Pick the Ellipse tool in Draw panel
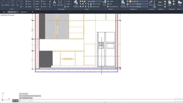 (x=21, y=4)
